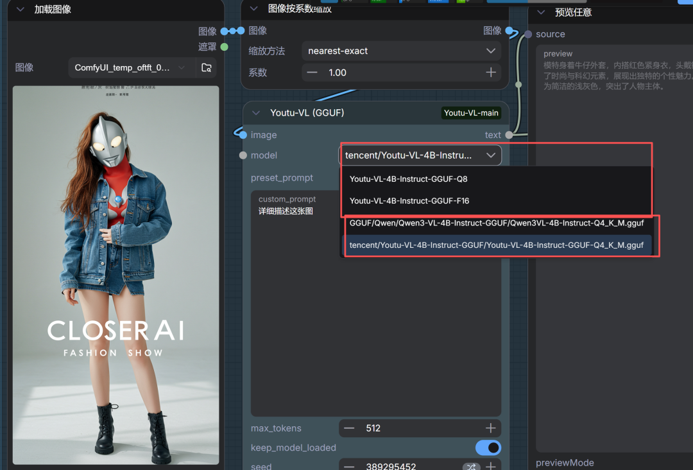Screen dimensions: 693x470
Task: Collapse the Youtu-VL (GGUF) node
Action: coord(256,113)
